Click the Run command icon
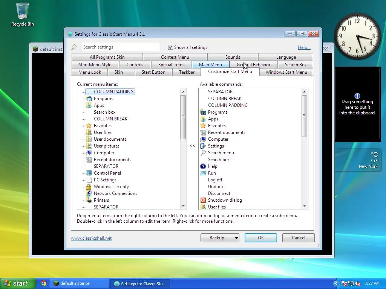Image resolution: width=386 pixels, height=289 pixels. [203, 173]
